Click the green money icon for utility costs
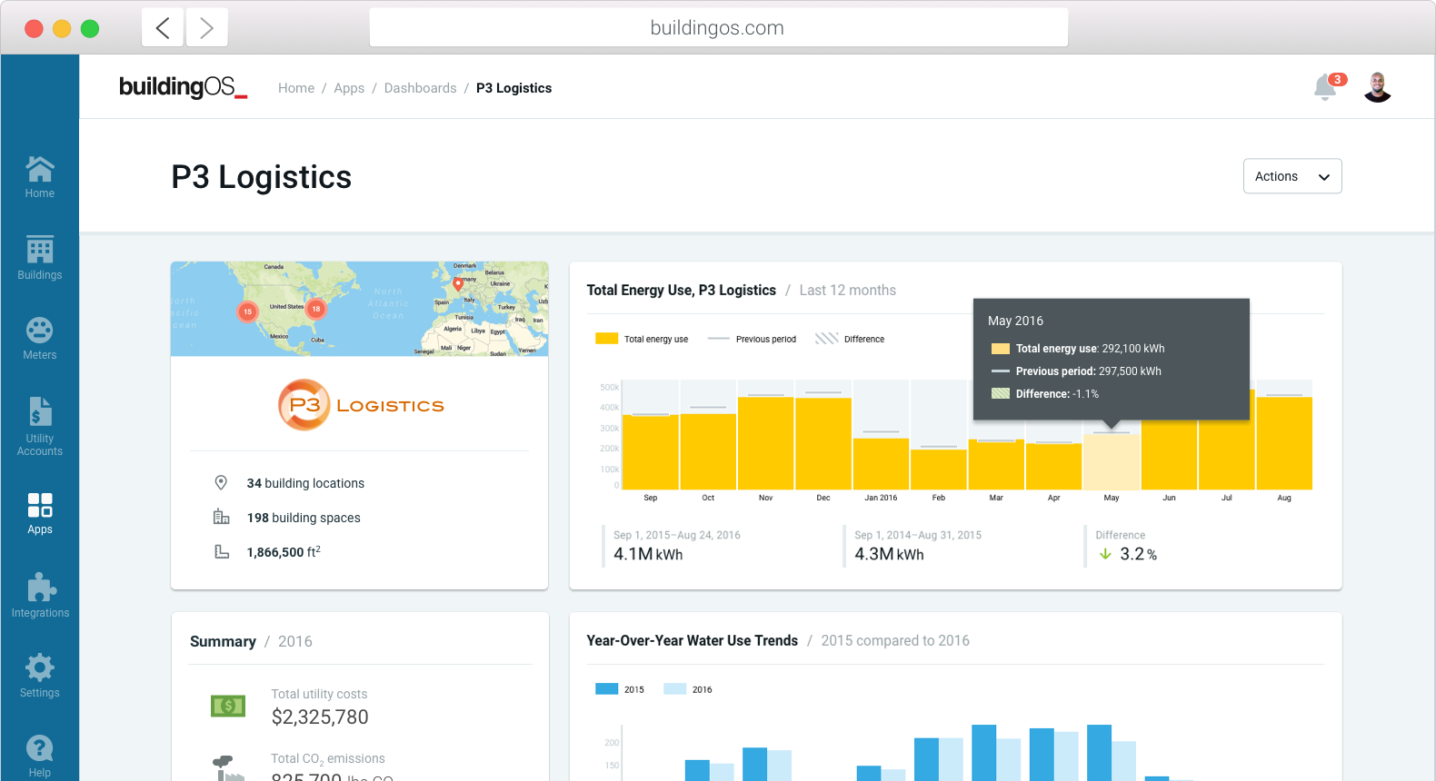This screenshot has height=781, width=1436. [x=228, y=706]
